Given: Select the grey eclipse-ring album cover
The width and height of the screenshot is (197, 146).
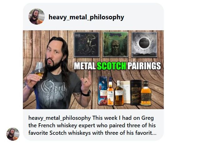Looking at the screenshot, I should click(x=144, y=45).
